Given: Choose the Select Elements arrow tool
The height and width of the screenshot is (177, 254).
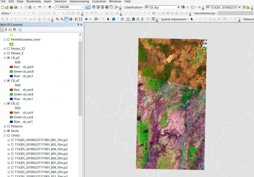Looking at the screenshot, I should coord(108,19).
